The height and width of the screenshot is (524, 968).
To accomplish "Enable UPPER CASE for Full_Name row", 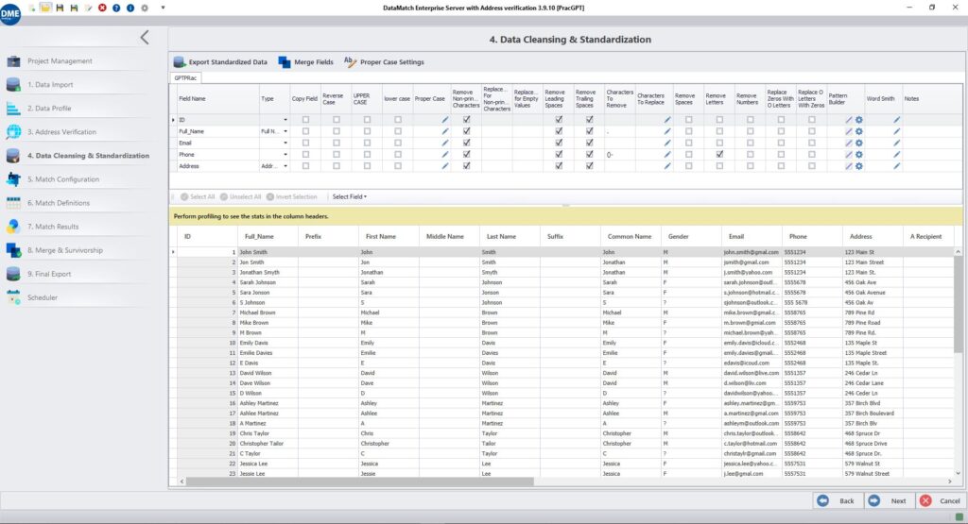I will click(x=368, y=131).
